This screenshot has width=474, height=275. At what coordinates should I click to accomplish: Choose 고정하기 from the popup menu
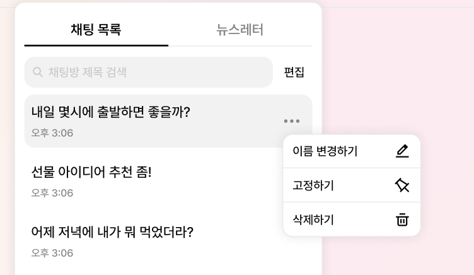pos(352,185)
